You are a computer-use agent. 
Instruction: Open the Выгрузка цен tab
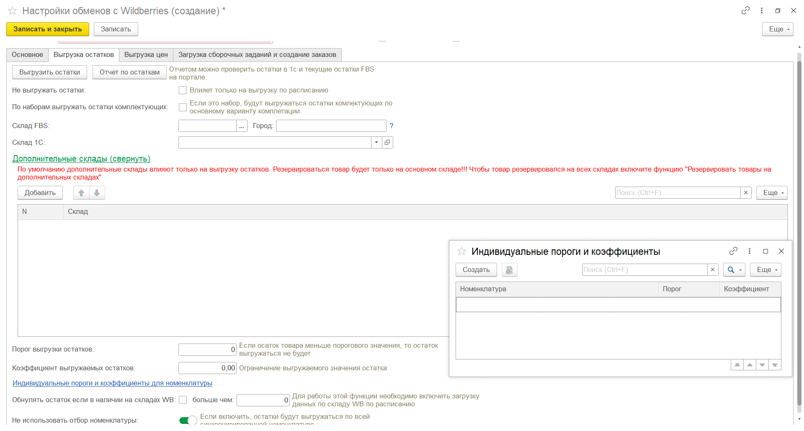[x=146, y=55]
